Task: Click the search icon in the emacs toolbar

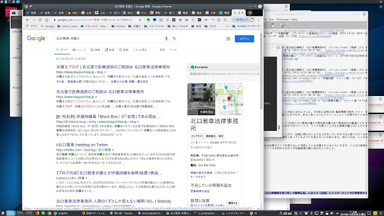Action: pos(281,25)
